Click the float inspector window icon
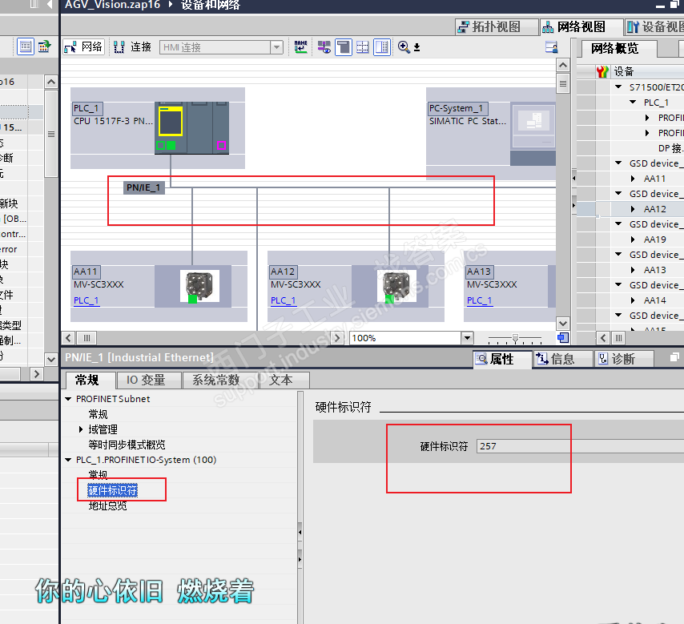 tap(674, 357)
